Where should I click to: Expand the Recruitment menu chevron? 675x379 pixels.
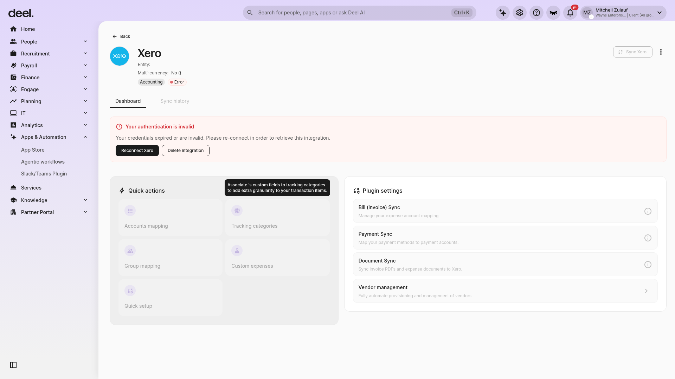pos(85,53)
